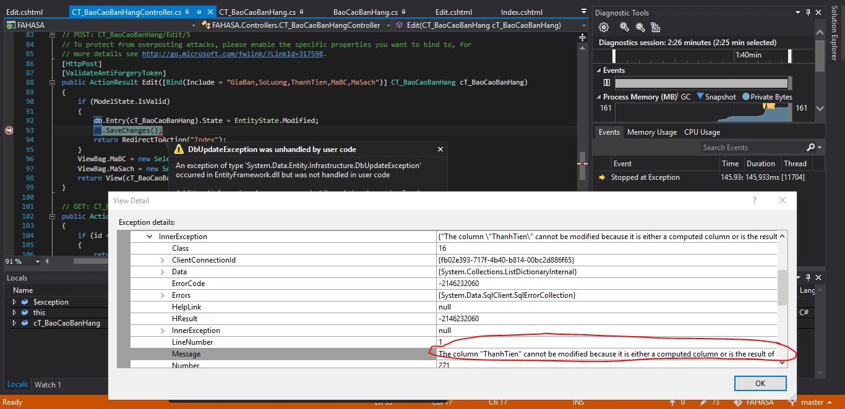This screenshot has height=409, width=845.
Task: Click the breakpoint marker on line 93
Action: [x=9, y=130]
